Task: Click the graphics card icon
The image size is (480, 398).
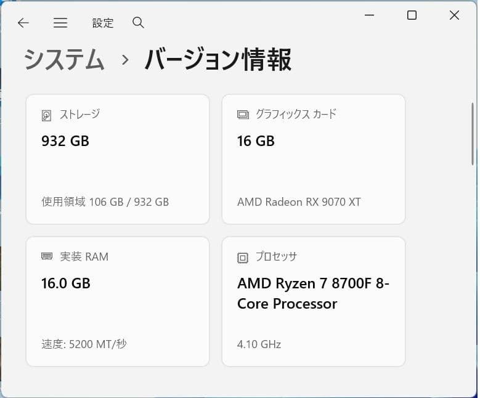Action: pos(243,115)
